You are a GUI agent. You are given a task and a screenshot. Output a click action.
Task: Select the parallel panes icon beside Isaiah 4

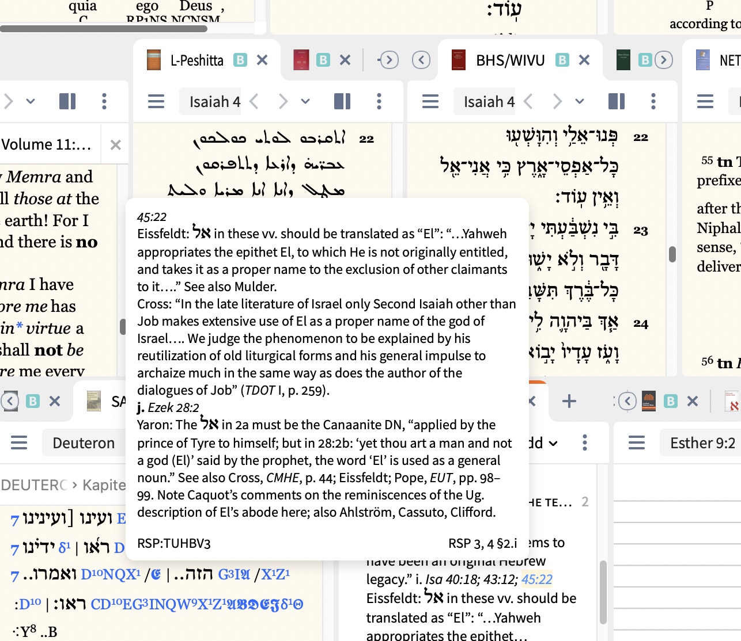(x=342, y=101)
